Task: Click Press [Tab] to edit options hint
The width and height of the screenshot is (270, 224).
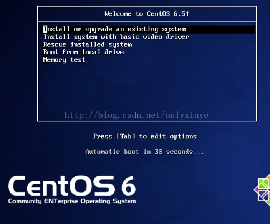Action: pos(145,137)
